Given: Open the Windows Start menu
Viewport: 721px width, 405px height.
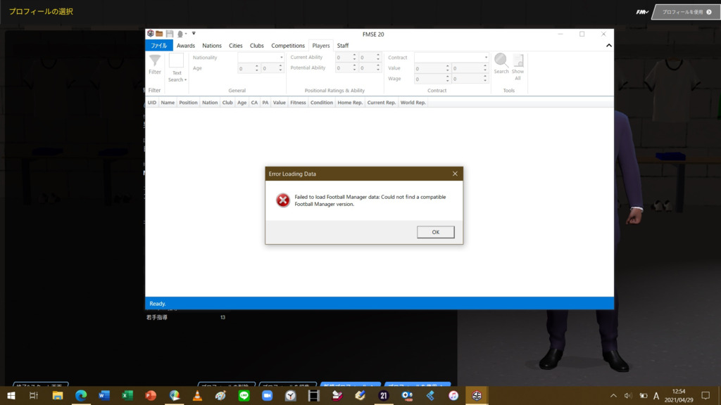Looking at the screenshot, I should [11, 395].
